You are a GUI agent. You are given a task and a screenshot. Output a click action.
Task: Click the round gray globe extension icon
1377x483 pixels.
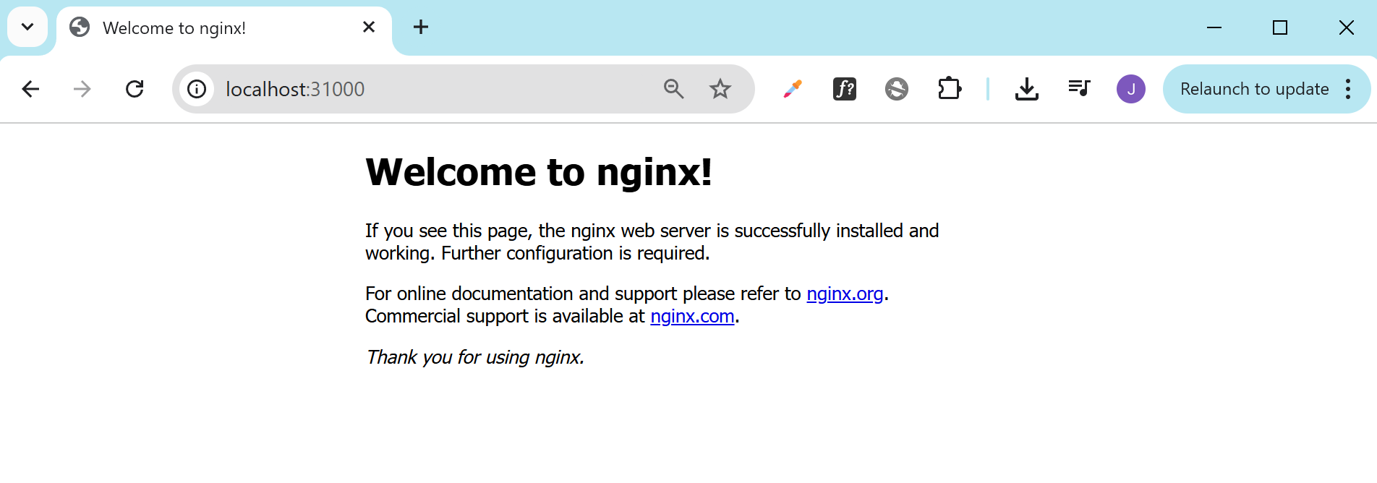[x=897, y=89]
